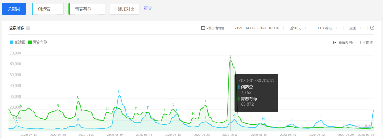Select the 搜索指数 tab
The height and width of the screenshot is (139, 383).
coord(16,28)
